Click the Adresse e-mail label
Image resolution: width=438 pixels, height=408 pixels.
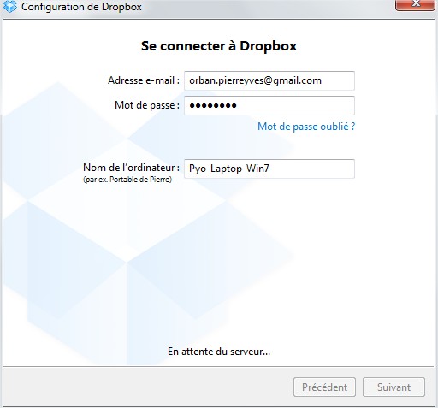tap(144, 80)
